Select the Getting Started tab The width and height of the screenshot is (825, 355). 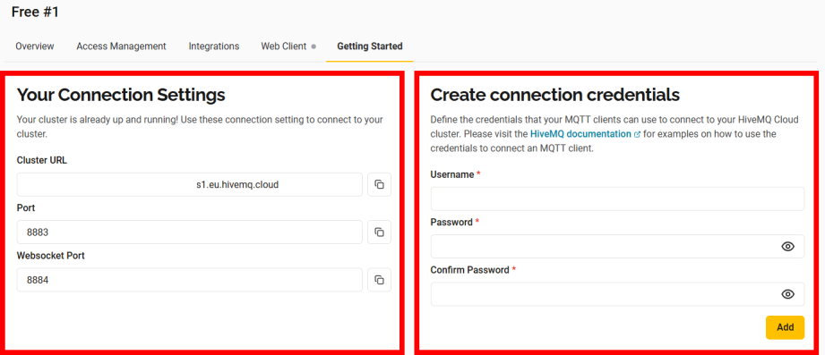(x=370, y=46)
